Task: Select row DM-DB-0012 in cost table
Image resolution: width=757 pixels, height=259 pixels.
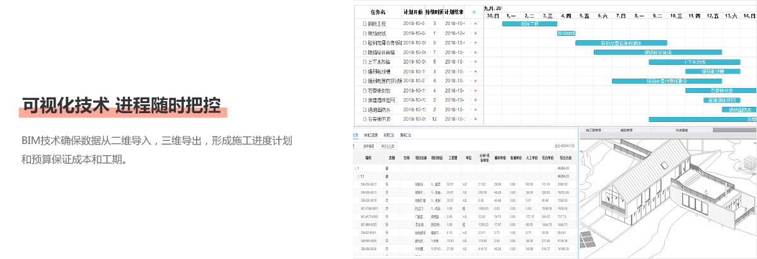Action: click(x=369, y=184)
